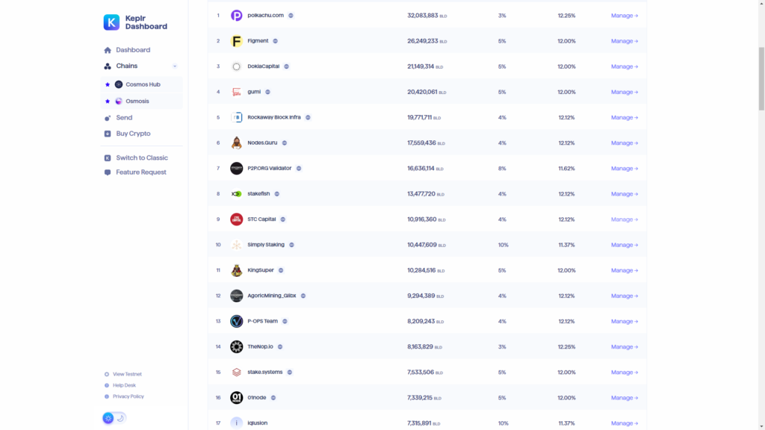
Task: Toggle favorite star for Osmosis
Action: tap(108, 102)
